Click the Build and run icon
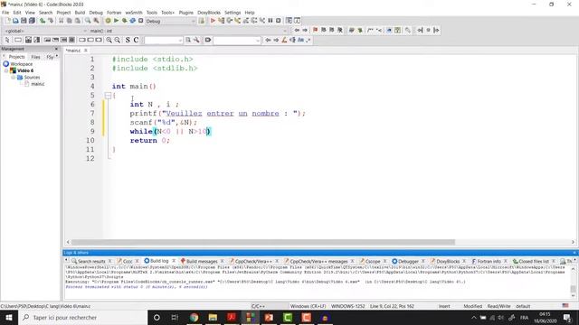The width and height of the screenshot is (579, 325). click(x=125, y=21)
